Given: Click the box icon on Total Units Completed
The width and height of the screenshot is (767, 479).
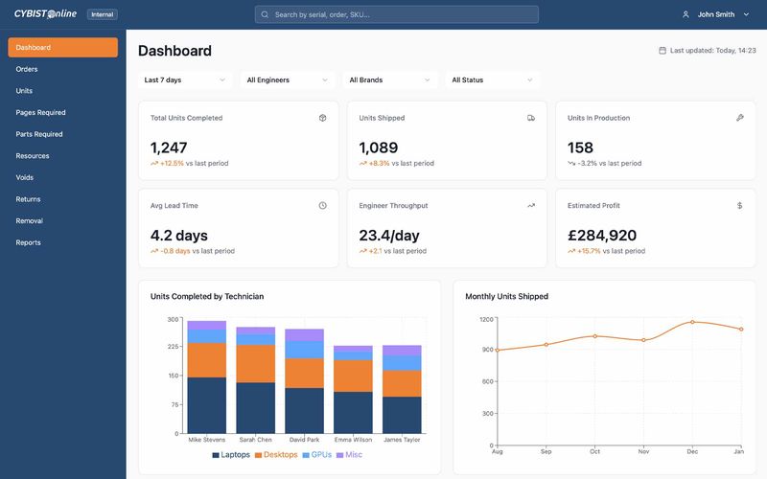Looking at the screenshot, I should [x=322, y=118].
